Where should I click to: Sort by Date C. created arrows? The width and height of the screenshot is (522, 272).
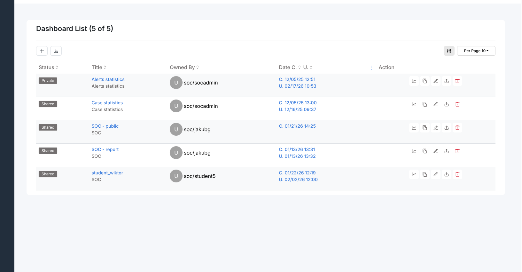tap(300, 67)
